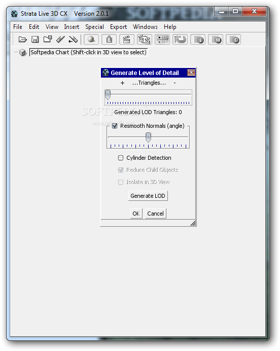Click the list 'L' toolbar button
This screenshot has height=351, width=280.
233,40
